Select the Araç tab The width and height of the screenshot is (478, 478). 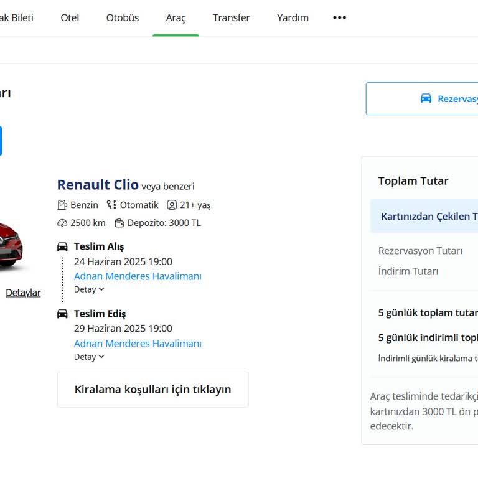coord(176,18)
